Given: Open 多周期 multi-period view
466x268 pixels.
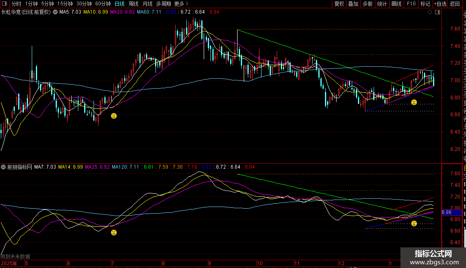Looking at the screenshot, I should pyautogui.click(x=163, y=4).
